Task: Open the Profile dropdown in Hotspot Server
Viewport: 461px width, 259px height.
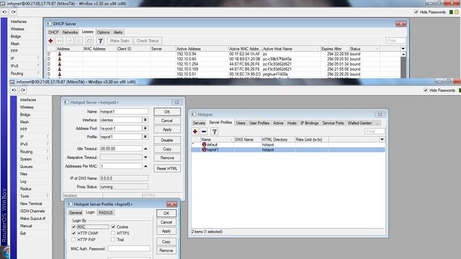Action: click(x=145, y=137)
